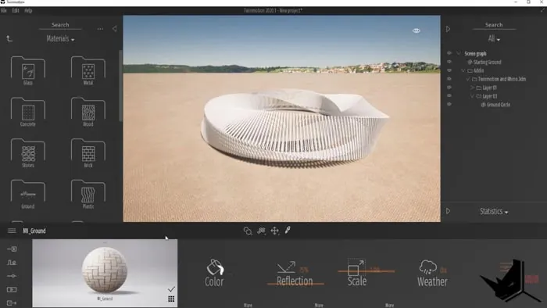Viewport: 547px width, 308px height.
Task: Toggle the eye icon in the viewport
Action: (x=417, y=30)
